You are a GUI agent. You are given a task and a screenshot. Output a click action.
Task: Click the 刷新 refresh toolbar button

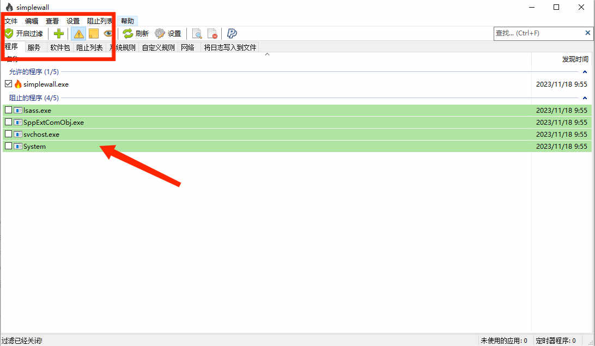click(x=136, y=33)
